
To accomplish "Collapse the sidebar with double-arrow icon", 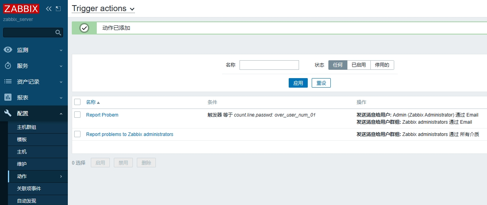I will pos(49,9).
